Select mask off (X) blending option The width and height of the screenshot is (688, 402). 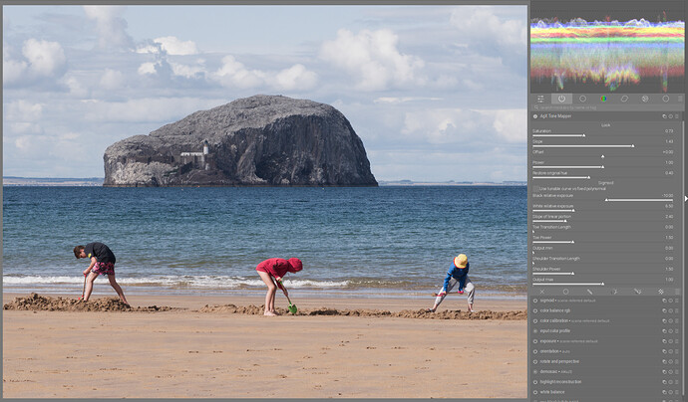[542, 292]
